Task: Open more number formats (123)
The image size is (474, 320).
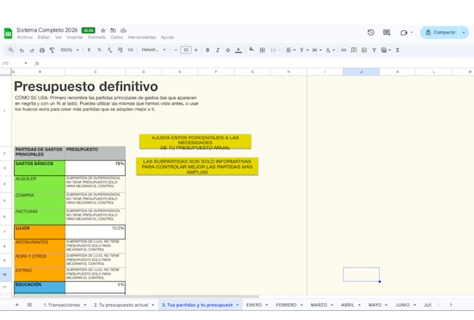Action: click(x=130, y=50)
